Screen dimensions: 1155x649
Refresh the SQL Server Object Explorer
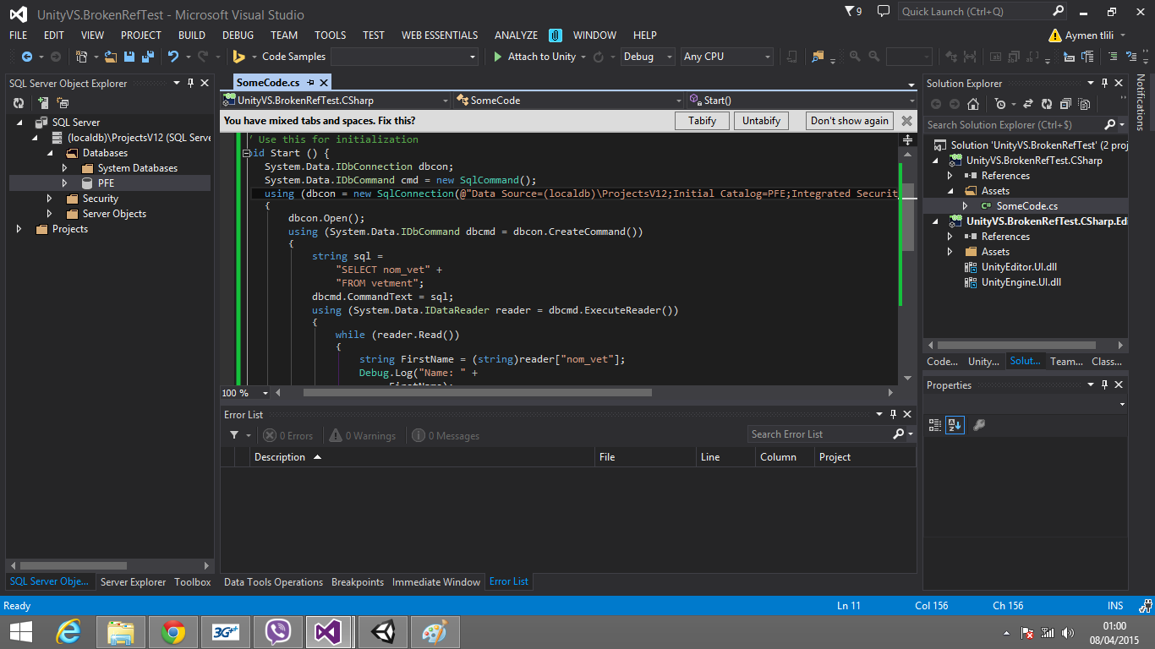coord(19,103)
